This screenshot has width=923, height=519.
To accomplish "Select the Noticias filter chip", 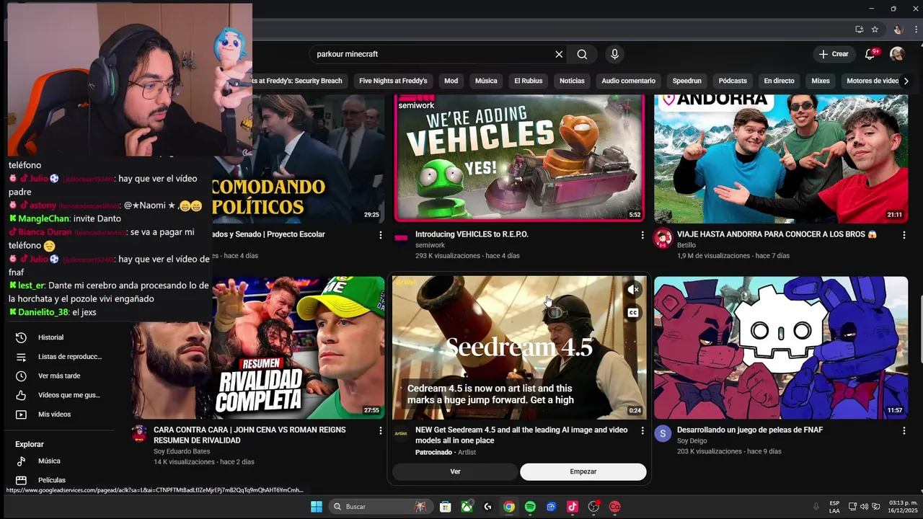I will coord(572,81).
